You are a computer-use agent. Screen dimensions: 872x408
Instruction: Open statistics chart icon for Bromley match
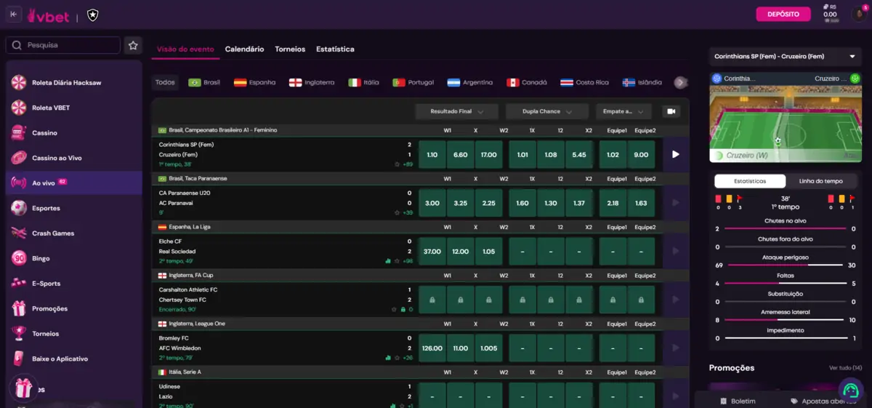pyautogui.click(x=388, y=358)
